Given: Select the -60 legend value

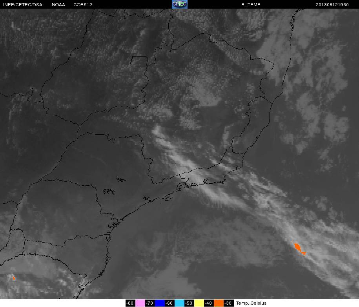Looking at the screenshot, I should 169,303.
